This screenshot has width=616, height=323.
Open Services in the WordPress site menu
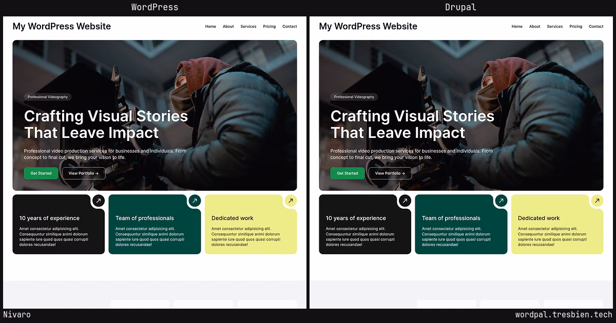coord(248,27)
